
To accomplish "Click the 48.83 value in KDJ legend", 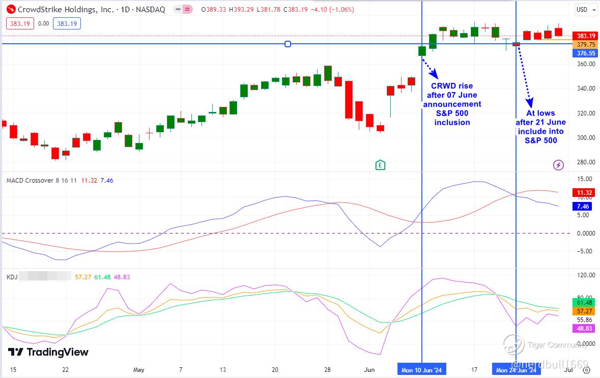I will (x=122, y=277).
